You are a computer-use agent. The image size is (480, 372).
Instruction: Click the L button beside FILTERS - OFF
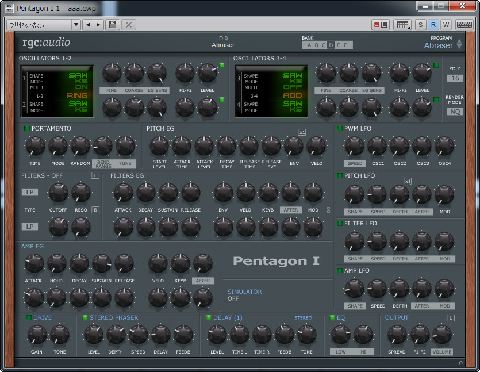point(95,175)
